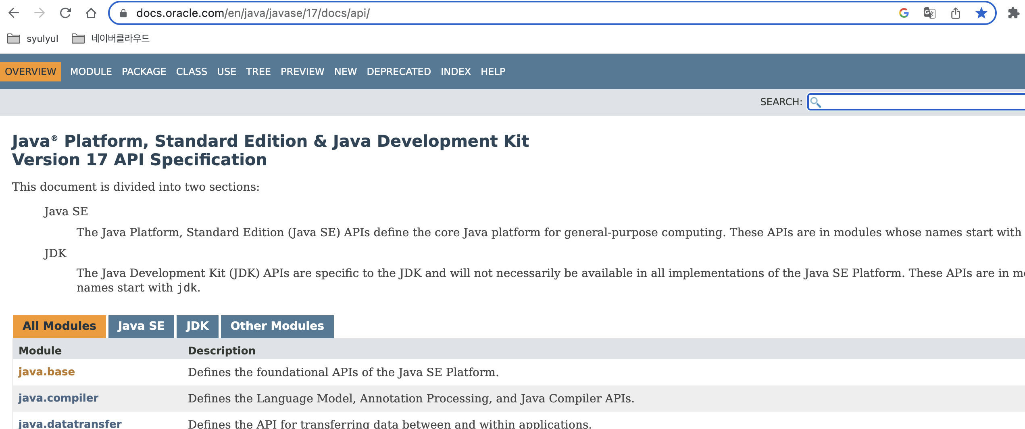Open the TREE nav link
This screenshot has width=1025, height=429.
(x=258, y=71)
